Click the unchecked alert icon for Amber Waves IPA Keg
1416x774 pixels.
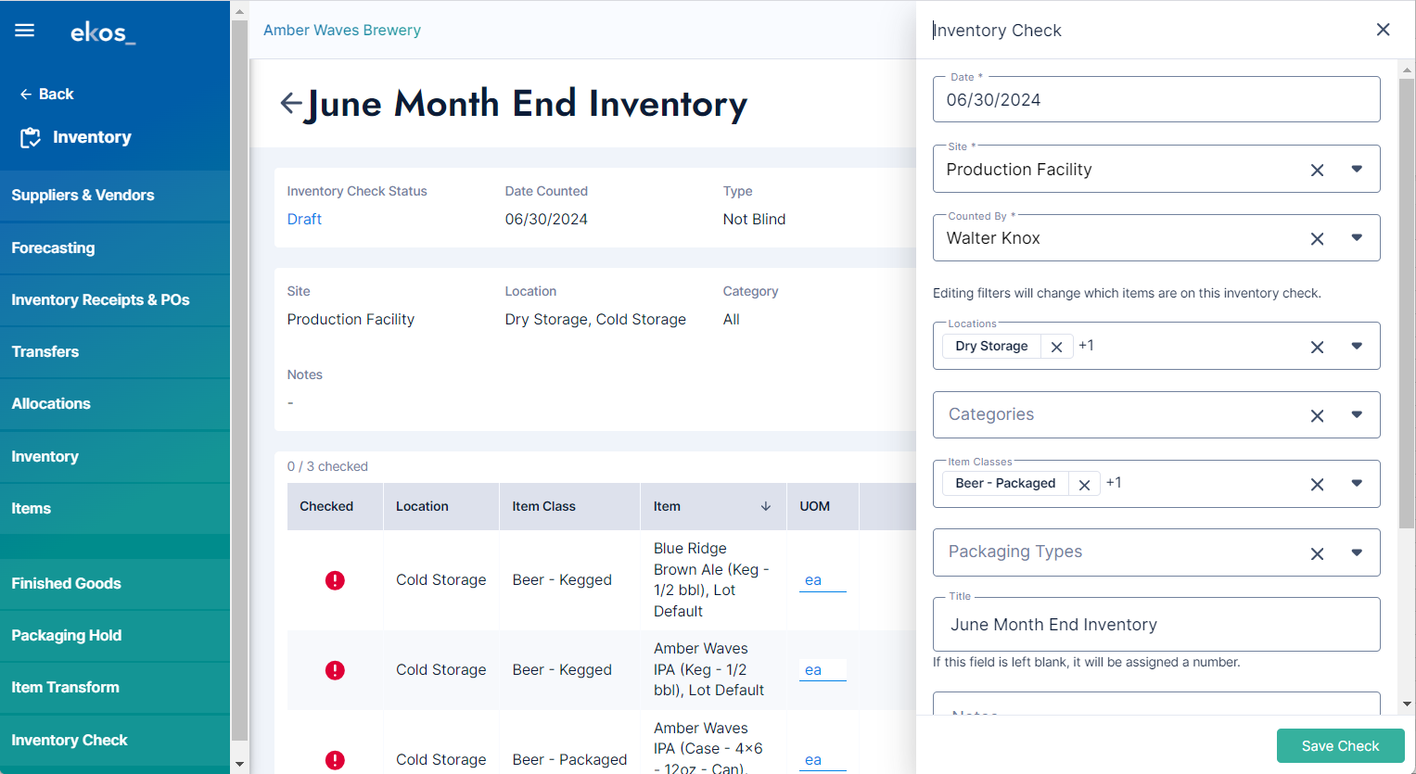point(335,670)
